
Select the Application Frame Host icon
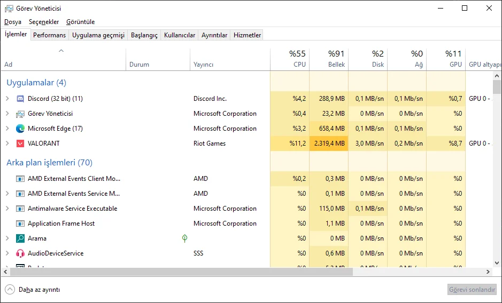coord(20,224)
